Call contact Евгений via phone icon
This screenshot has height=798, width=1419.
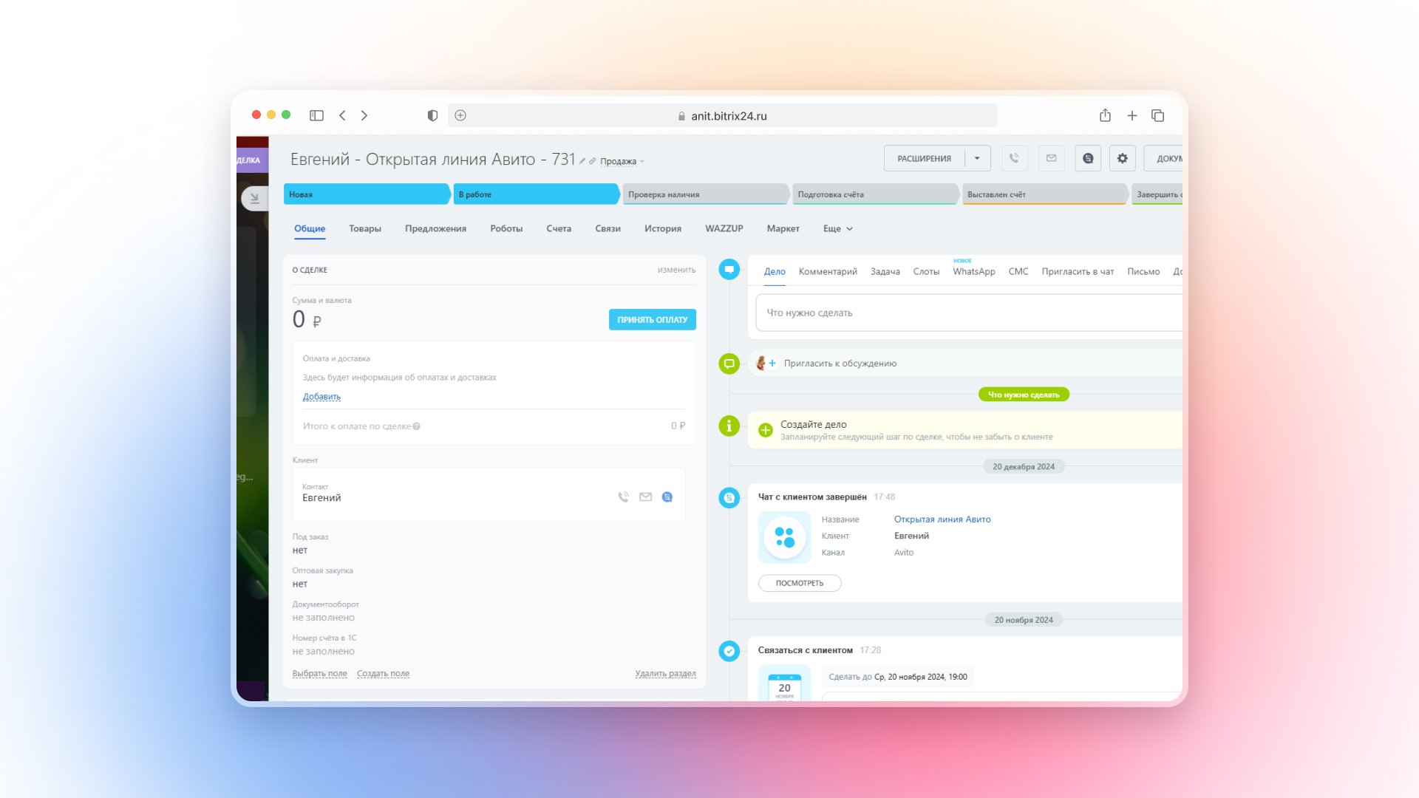click(623, 497)
